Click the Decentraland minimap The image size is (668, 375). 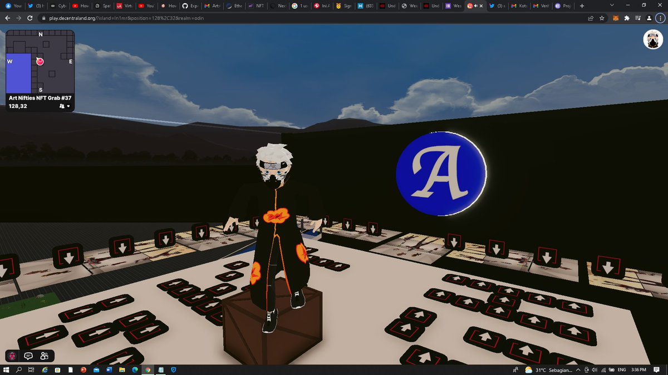40,61
